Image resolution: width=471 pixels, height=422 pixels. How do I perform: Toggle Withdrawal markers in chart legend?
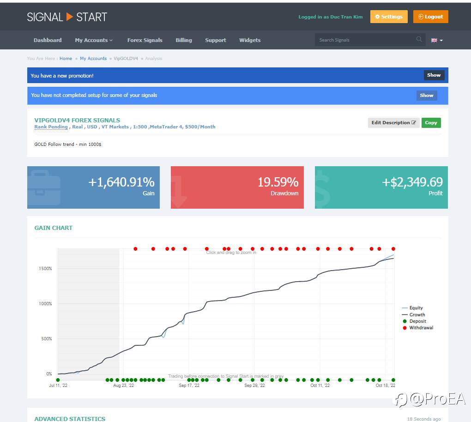[x=418, y=328]
